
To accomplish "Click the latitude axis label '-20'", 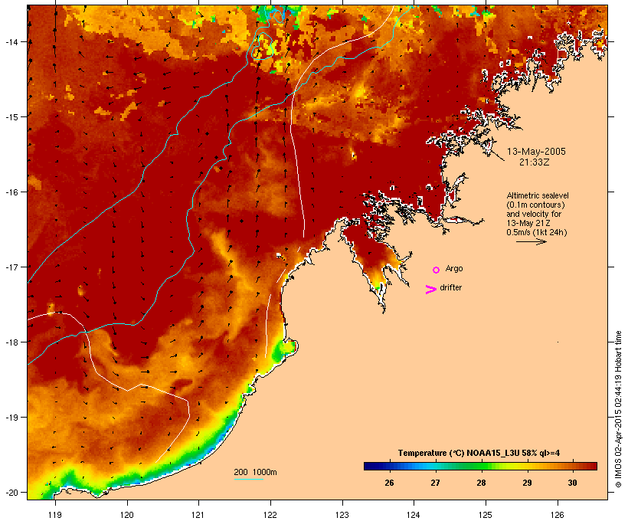I will pos(11,493).
